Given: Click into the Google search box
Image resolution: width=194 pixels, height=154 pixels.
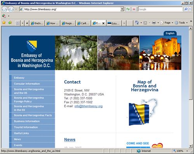Looking at the screenshot, I should pyautogui.click(x=160, y=9).
